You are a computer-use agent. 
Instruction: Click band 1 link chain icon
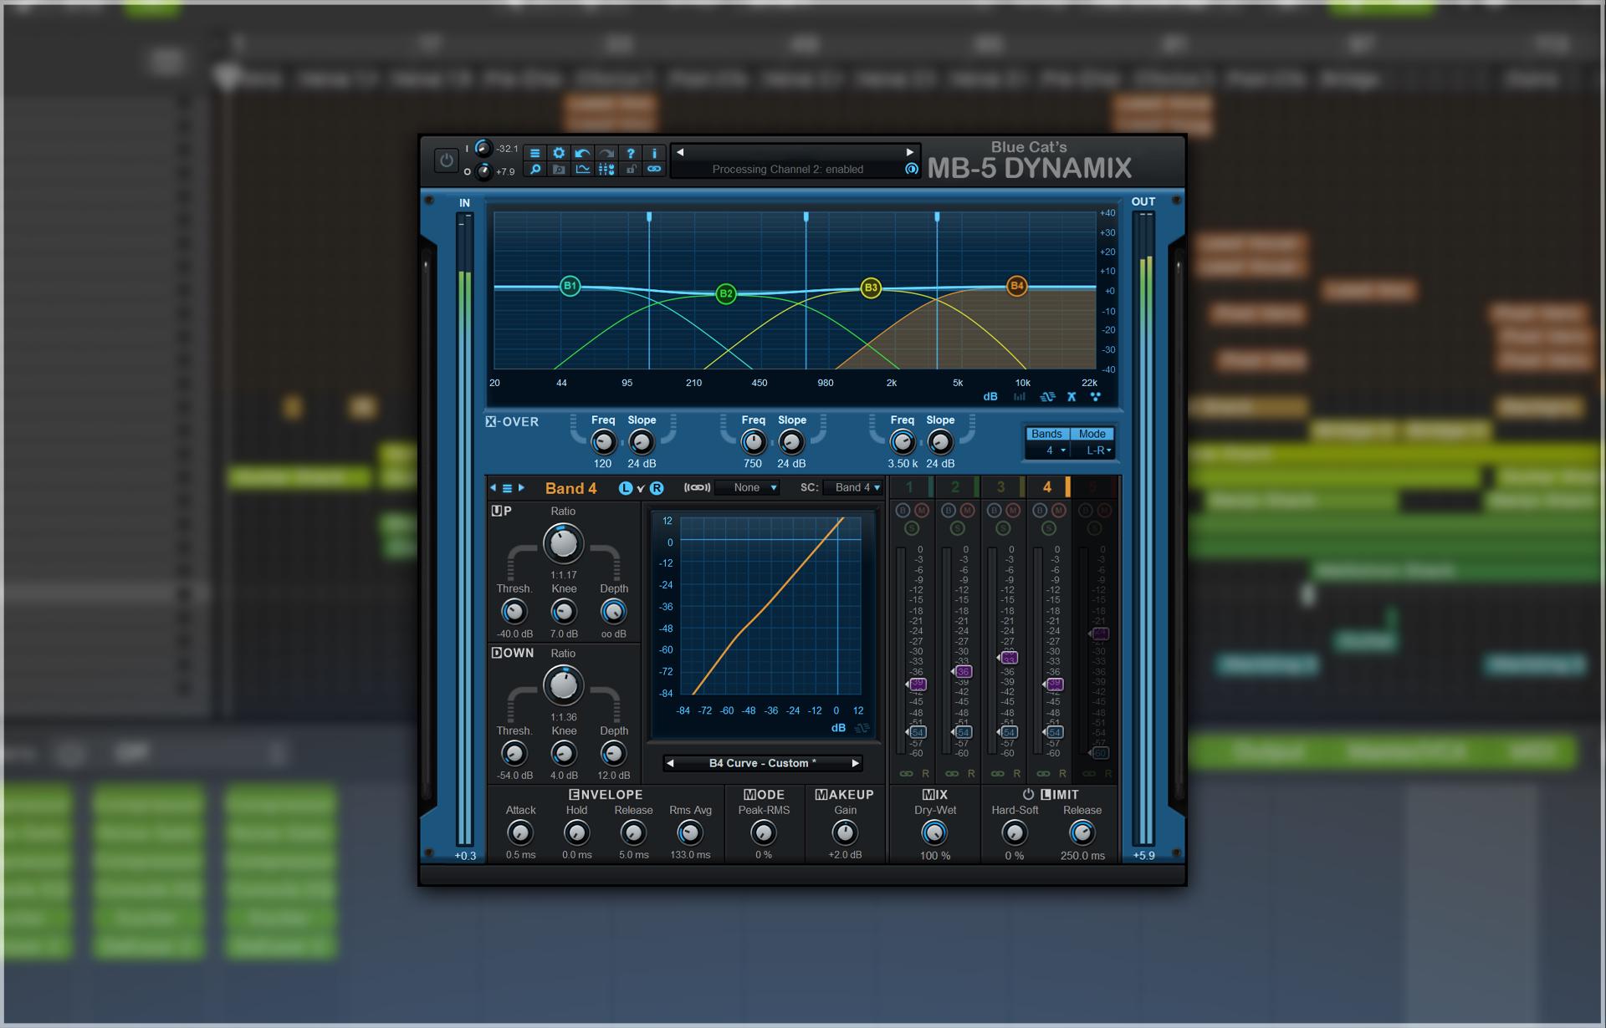tap(906, 774)
